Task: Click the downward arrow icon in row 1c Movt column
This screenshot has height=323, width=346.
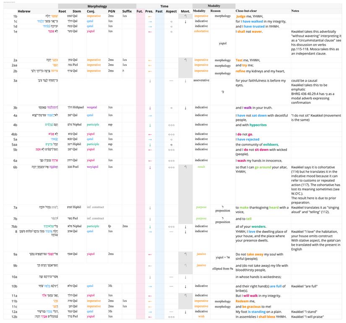Action: pyautogui.click(x=185, y=21)
